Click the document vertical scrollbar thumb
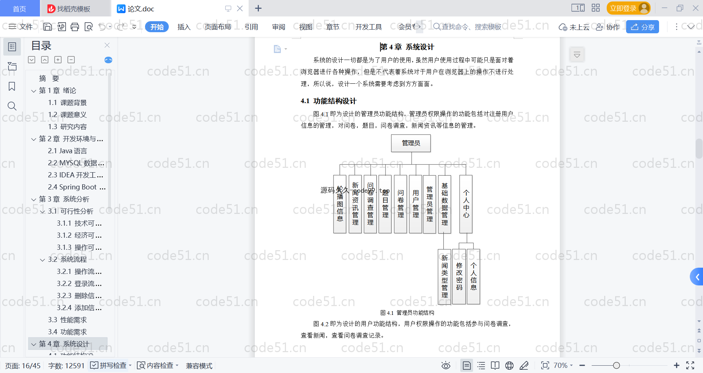Screen dimensions: 703x373 [699, 148]
